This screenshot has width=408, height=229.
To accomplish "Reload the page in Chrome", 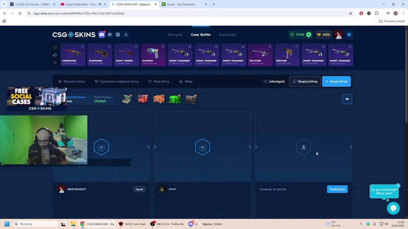I will (x=20, y=13).
